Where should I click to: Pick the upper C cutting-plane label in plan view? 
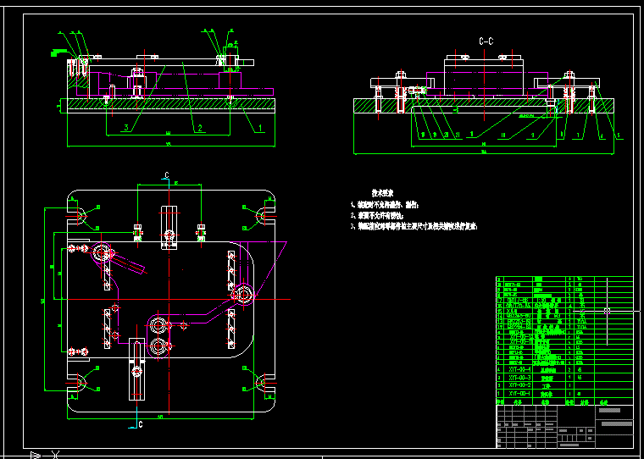[167, 175]
